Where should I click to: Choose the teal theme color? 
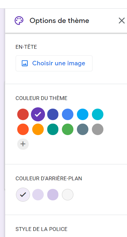tap(53, 129)
